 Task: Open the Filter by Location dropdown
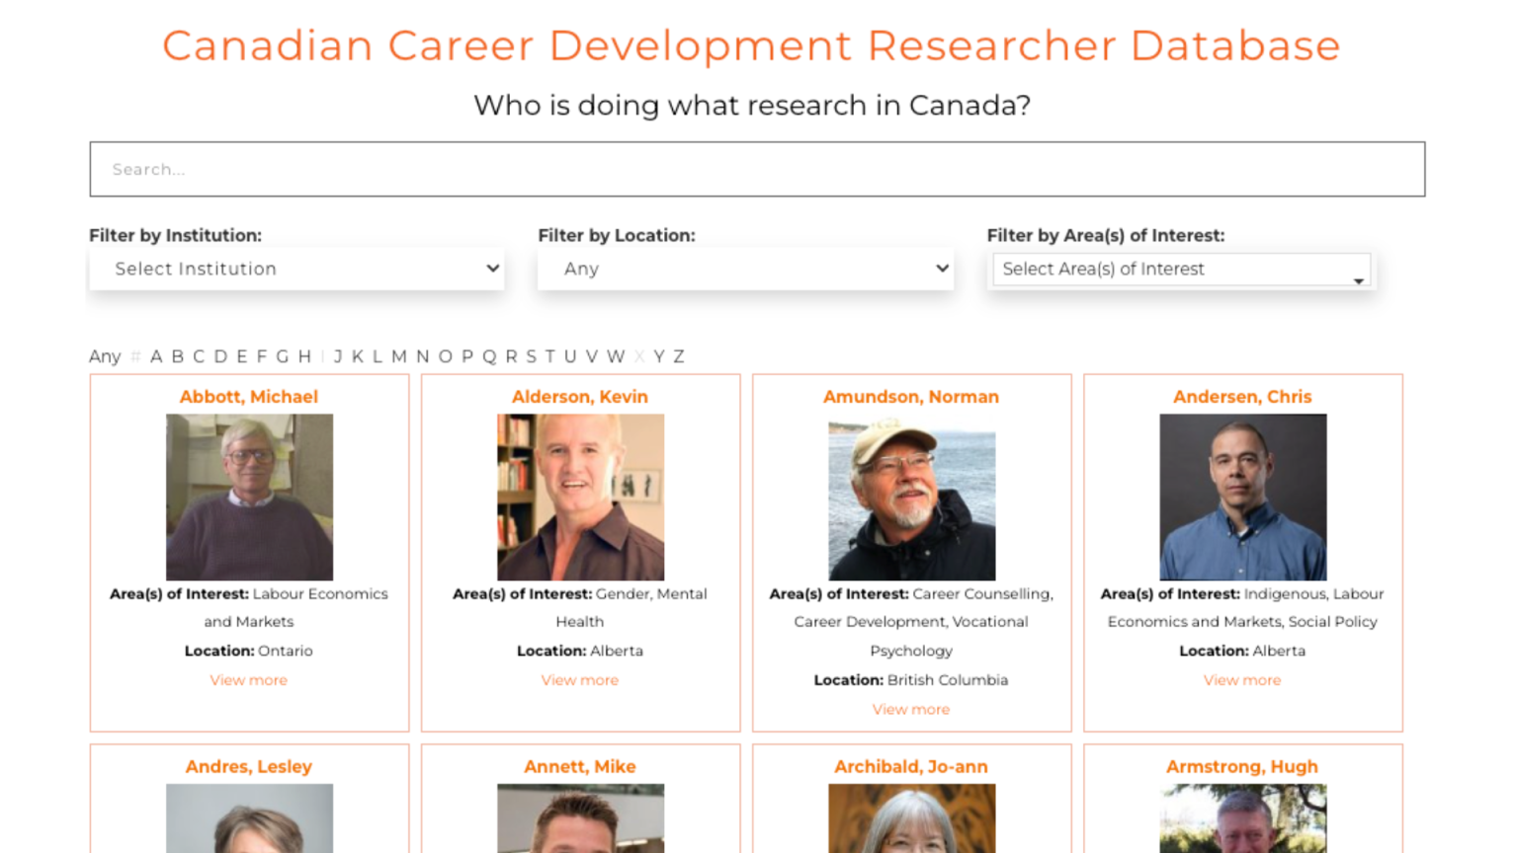(x=744, y=269)
